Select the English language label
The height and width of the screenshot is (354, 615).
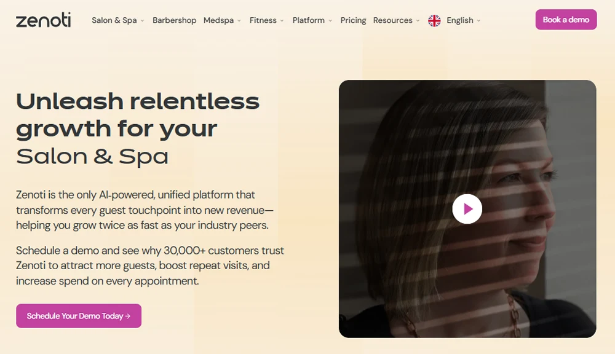pos(459,20)
